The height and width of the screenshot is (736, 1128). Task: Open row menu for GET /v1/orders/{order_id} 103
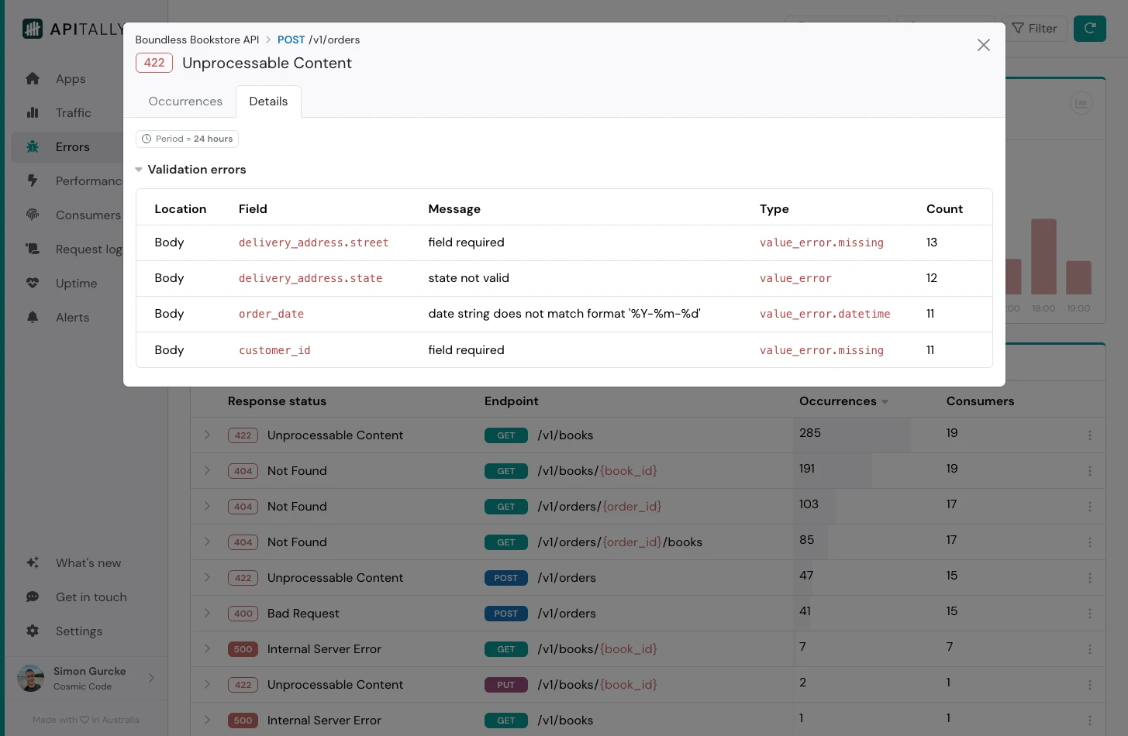[x=1090, y=507]
